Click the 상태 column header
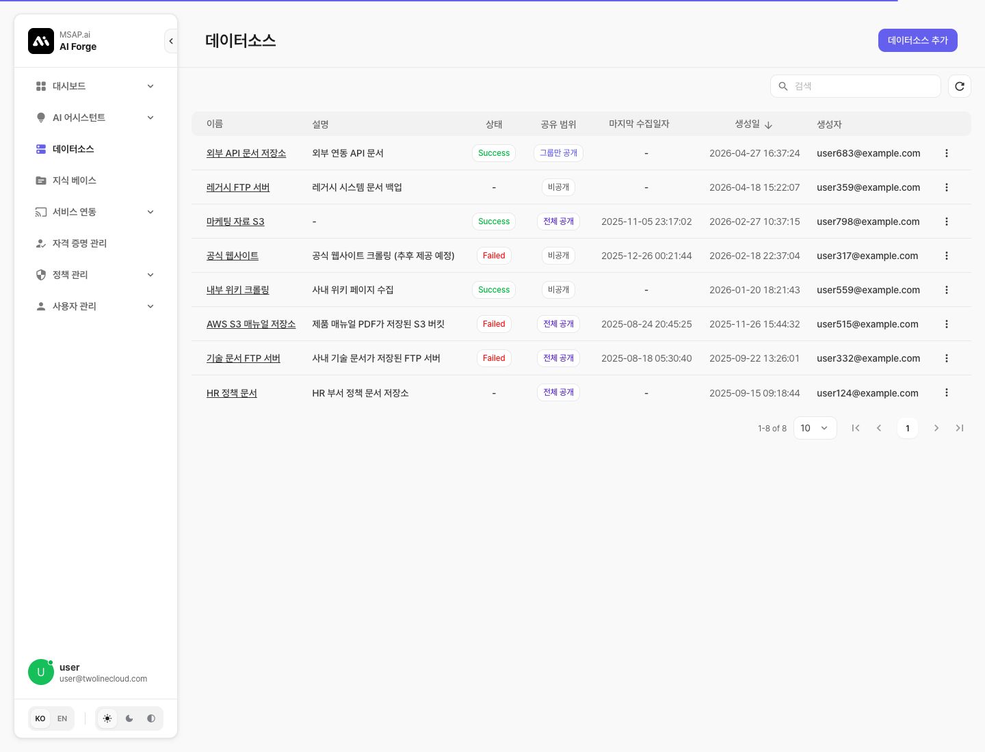 494,124
